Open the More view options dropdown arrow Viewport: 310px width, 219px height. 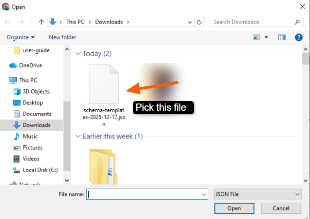(x=266, y=37)
